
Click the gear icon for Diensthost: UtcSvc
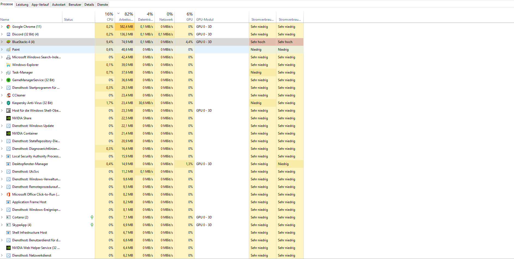(8, 172)
